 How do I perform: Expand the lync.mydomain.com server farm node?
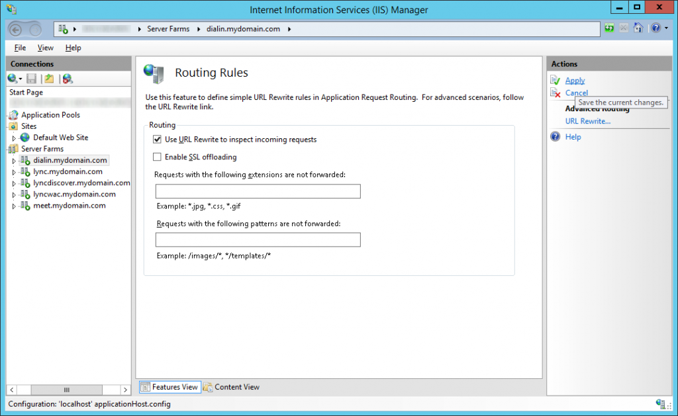[x=13, y=172]
